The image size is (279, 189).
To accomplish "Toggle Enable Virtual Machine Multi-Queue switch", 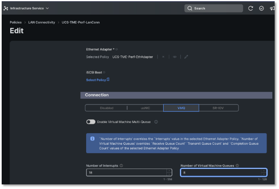I will point(91,122).
